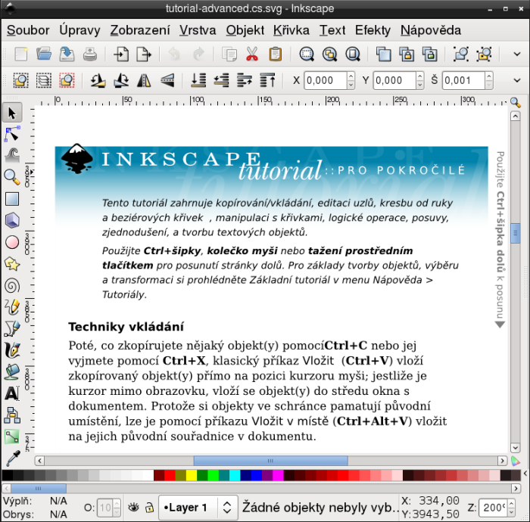The width and height of the screenshot is (530, 522).
Task: Cut selection with scissors icon
Action: [252, 54]
